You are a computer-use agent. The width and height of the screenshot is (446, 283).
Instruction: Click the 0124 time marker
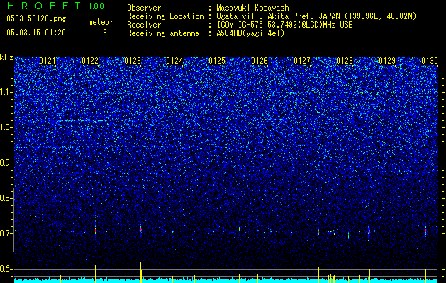(x=174, y=61)
